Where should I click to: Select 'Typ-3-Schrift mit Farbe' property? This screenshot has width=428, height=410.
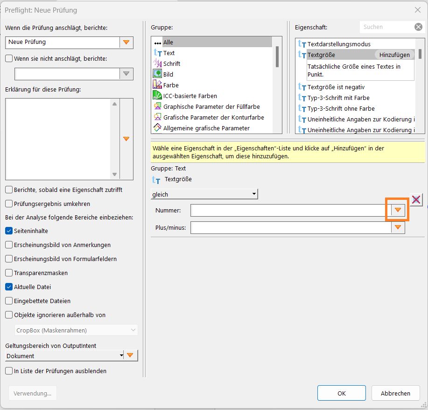pos(356,98)
